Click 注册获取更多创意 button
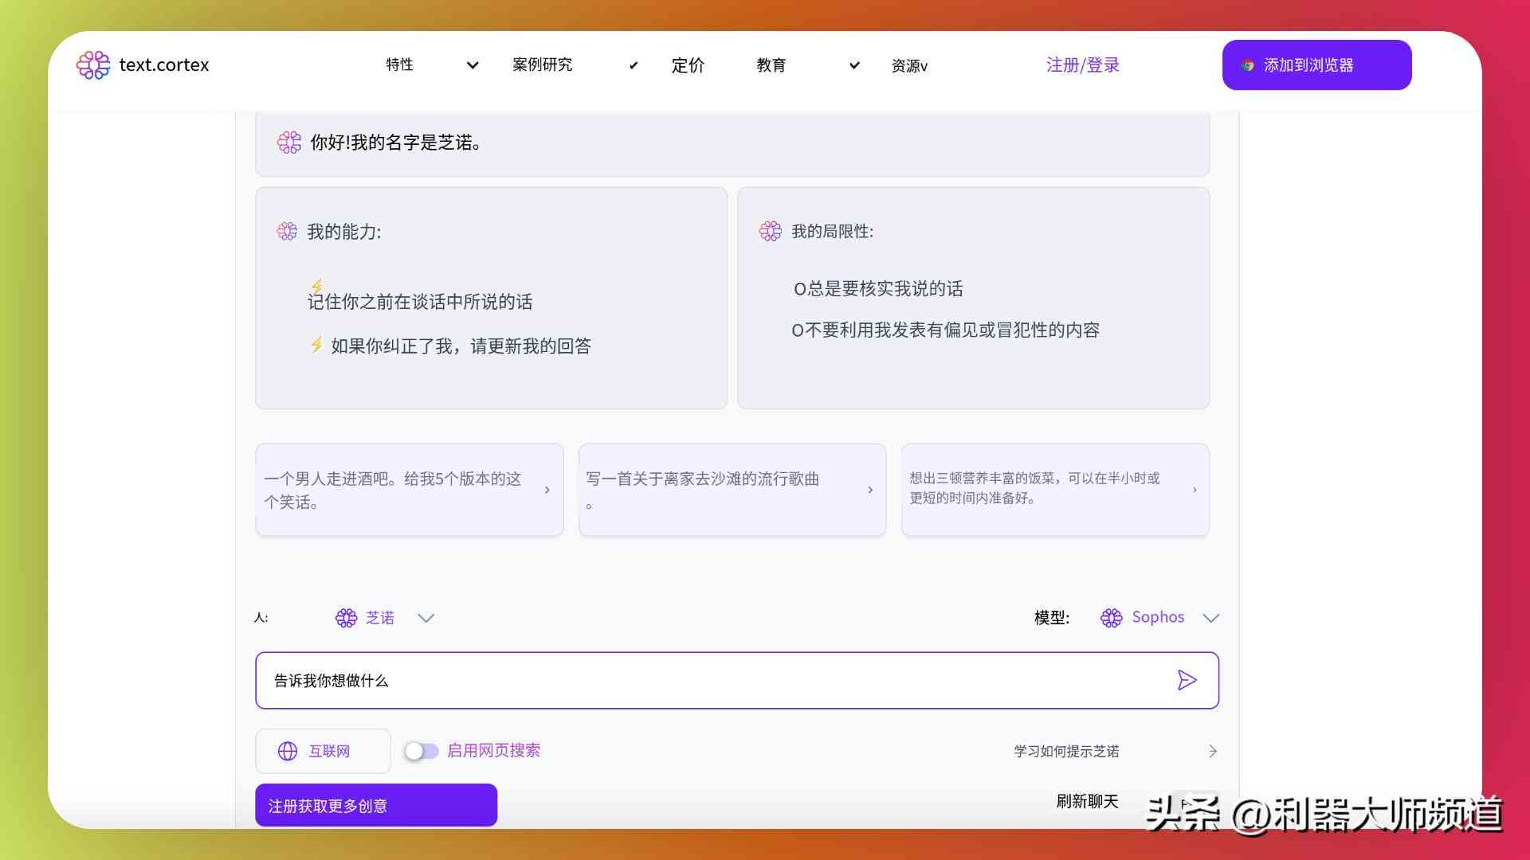This screenshot has height=860, width=1530. click(x=375, y=804)
